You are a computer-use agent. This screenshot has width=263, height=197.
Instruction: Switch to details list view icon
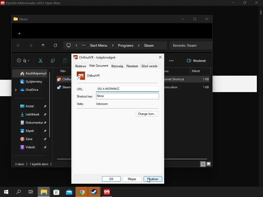(203, 164)
